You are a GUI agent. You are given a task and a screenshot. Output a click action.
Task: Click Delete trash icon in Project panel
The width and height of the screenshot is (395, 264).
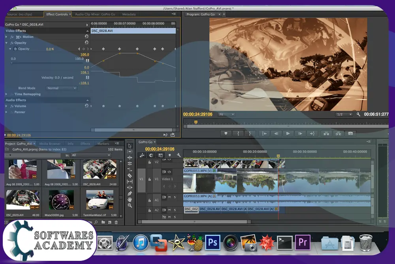click(x=116, y=222)
